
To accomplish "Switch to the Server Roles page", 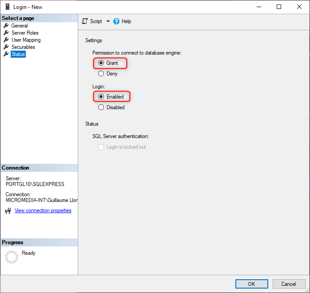I will click(x=25, y=33).
